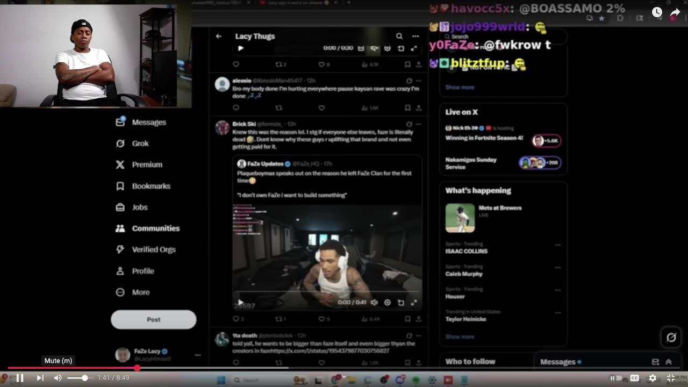Toggle the YouTube autoplay switch
This screenshot has height=387, width=688.
(x=616, y=378)
